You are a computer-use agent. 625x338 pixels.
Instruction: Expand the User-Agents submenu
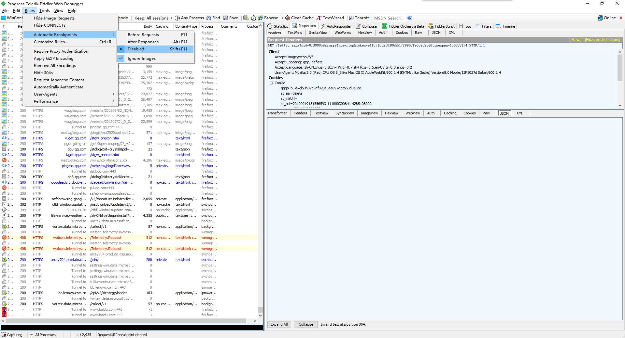[70, 94]
